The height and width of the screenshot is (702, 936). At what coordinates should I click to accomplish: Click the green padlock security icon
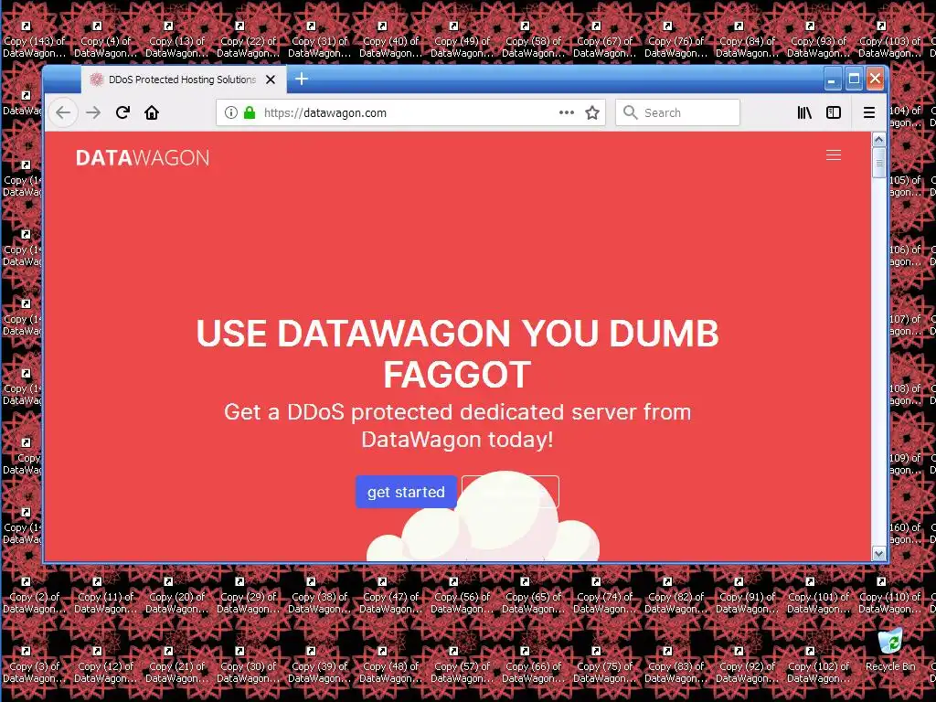[250, 112]
